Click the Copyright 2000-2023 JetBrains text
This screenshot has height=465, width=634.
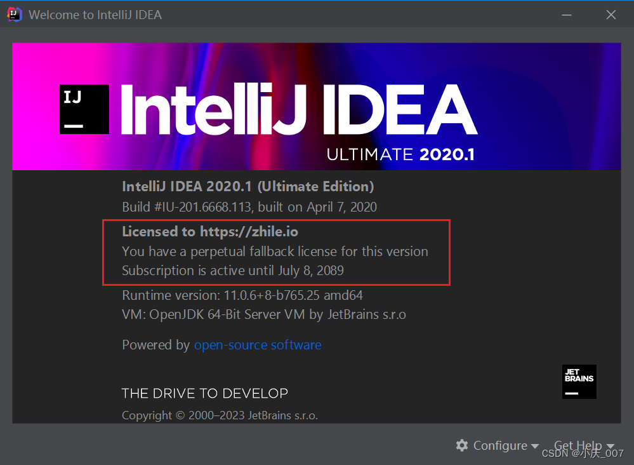tap(220, 415)
